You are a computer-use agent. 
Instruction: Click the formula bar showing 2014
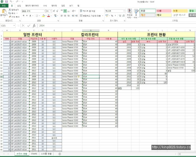click(x=116, y=26)
